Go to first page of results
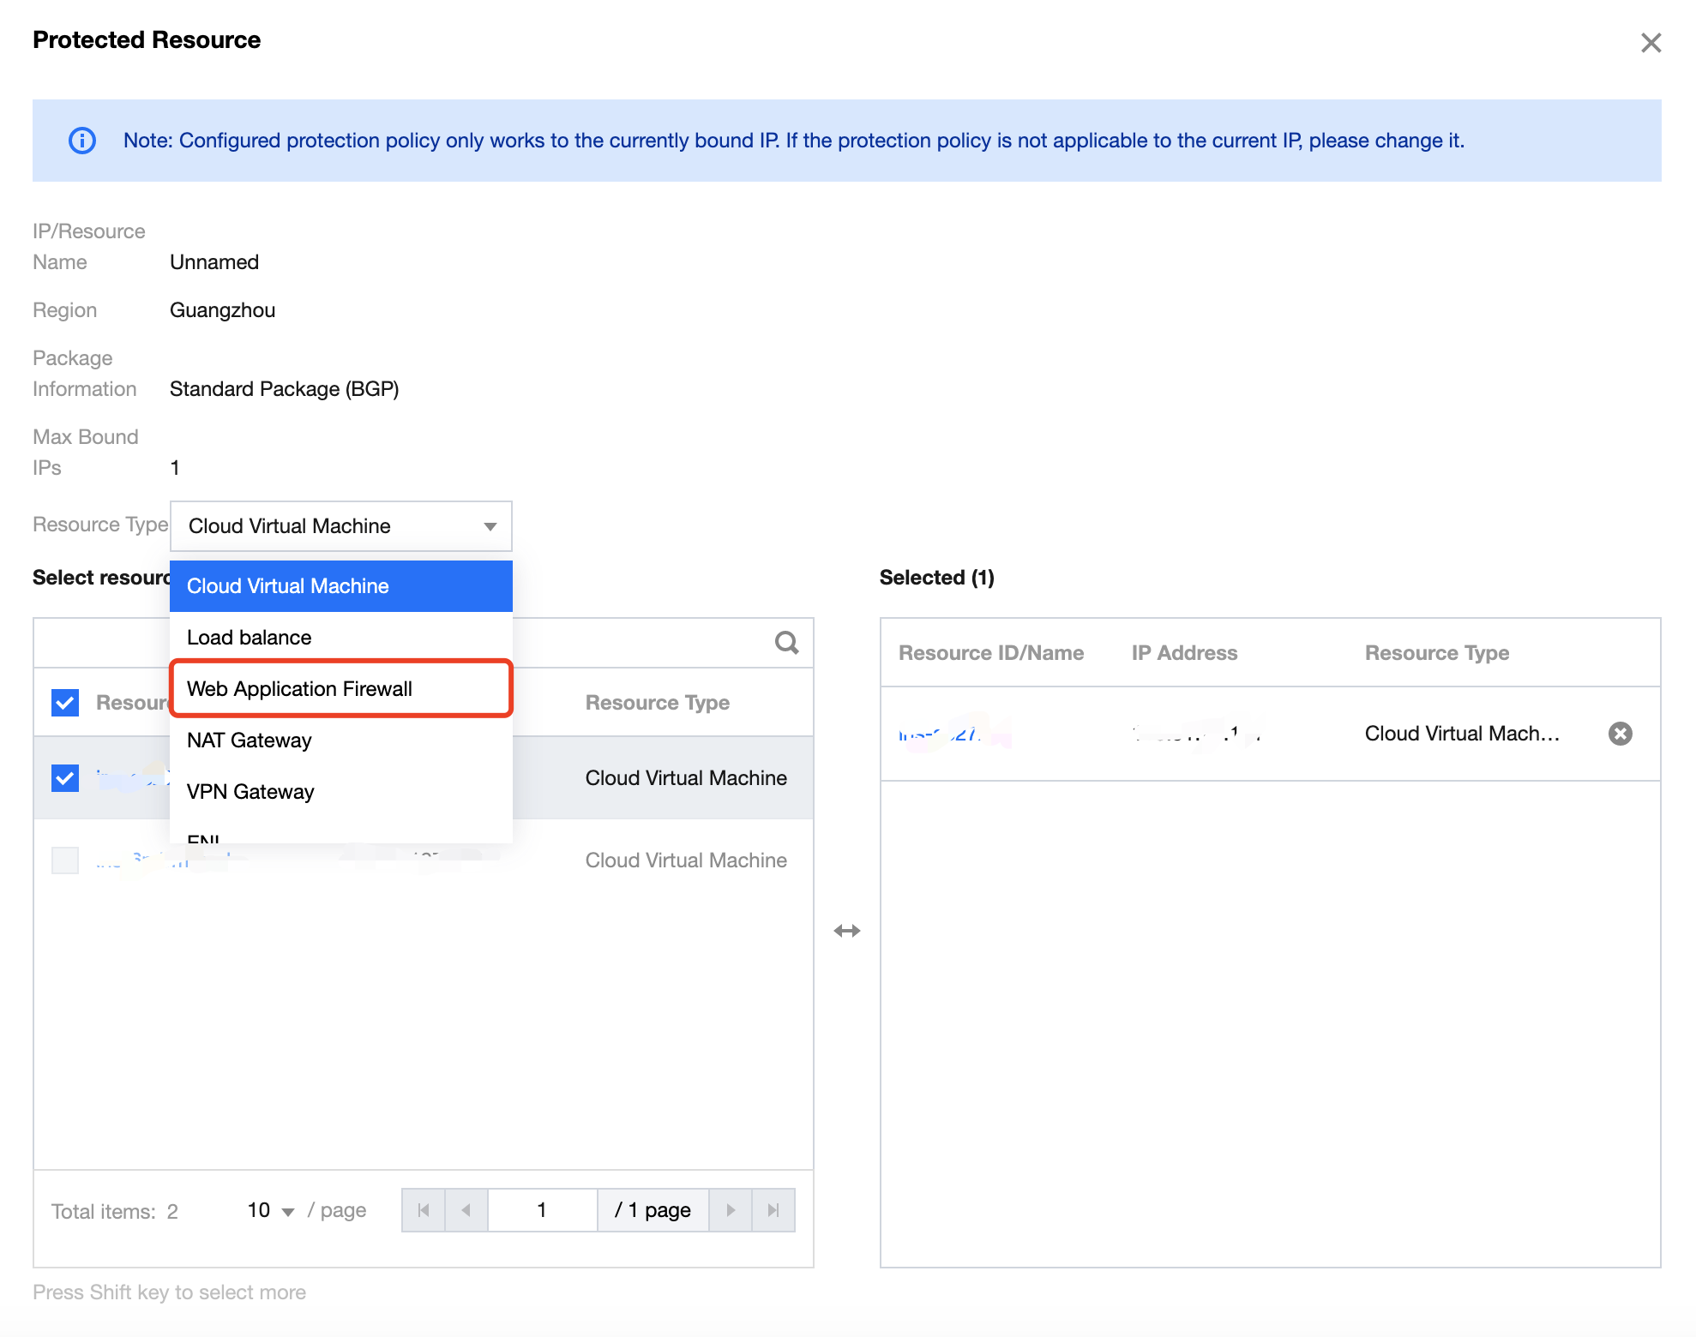The image size is (1696, 1337). [x=424, y=1210]
